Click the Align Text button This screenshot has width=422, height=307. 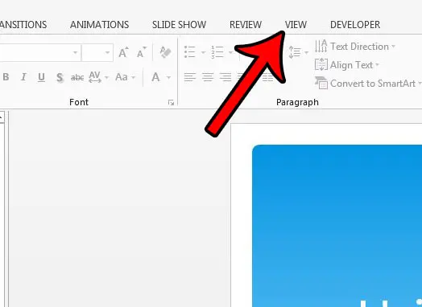coord(346,65)
